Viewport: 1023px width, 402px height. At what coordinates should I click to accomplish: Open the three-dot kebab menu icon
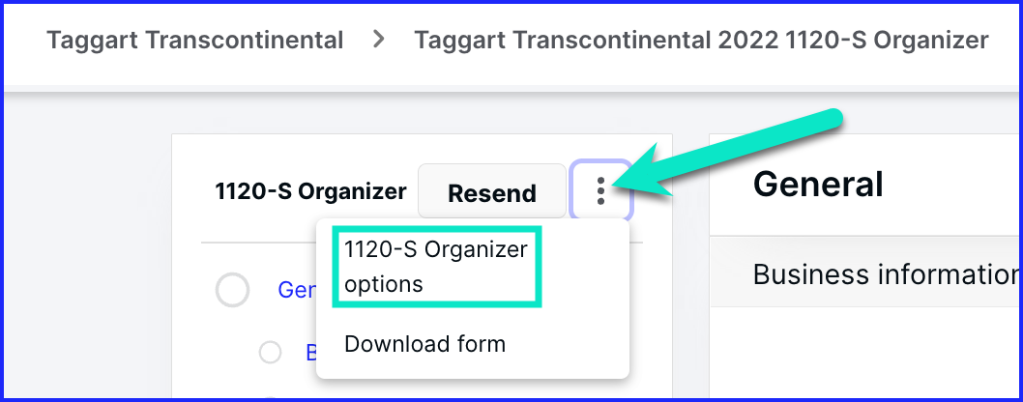click(x=600, y=191)
